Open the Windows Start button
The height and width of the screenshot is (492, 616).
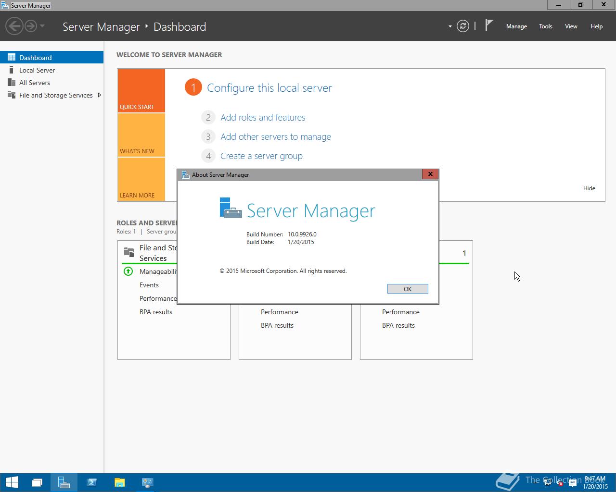click(x=12, y=482)
